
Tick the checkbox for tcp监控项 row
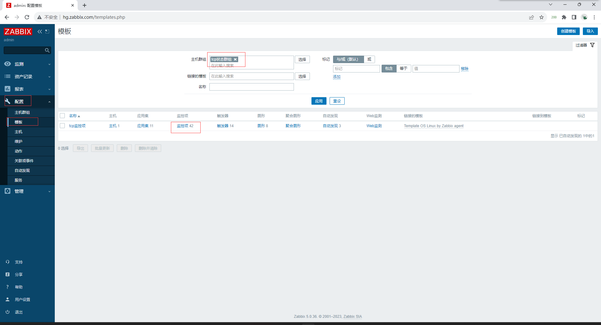pos(62,126)
